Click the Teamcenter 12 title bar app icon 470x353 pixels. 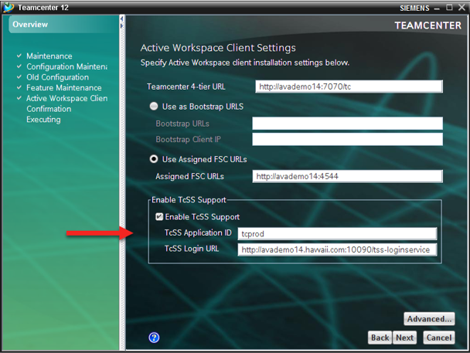pos(9,8)
